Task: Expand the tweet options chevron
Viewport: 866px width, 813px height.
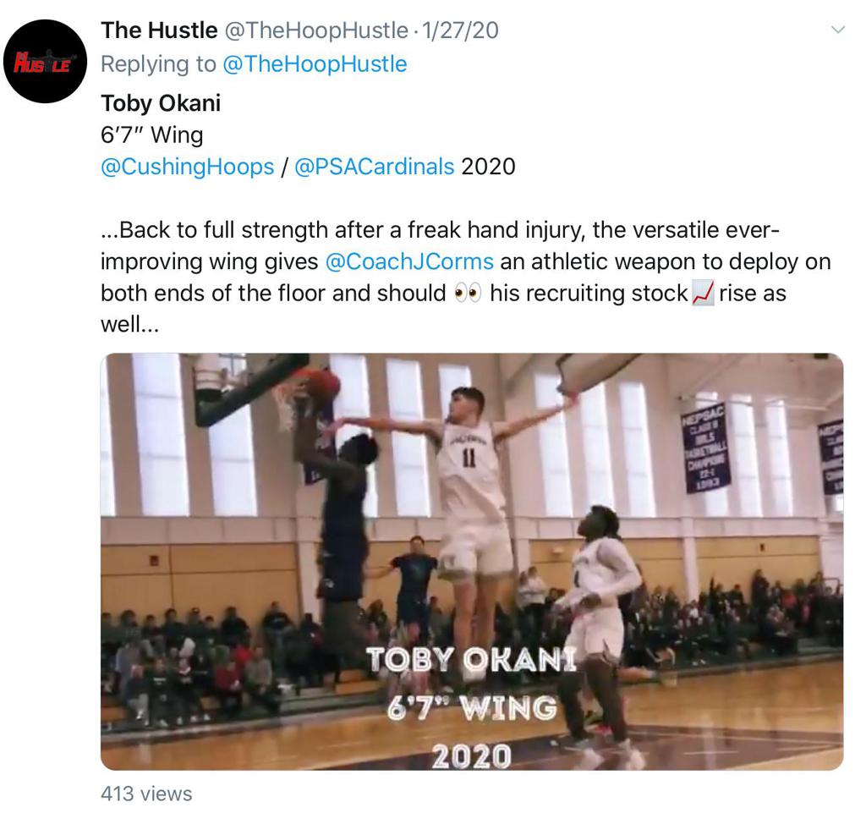Action: pos(838,30)
